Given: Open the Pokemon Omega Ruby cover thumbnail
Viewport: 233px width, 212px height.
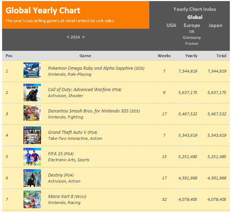Looking at the screenshot, I should point(32,70).
